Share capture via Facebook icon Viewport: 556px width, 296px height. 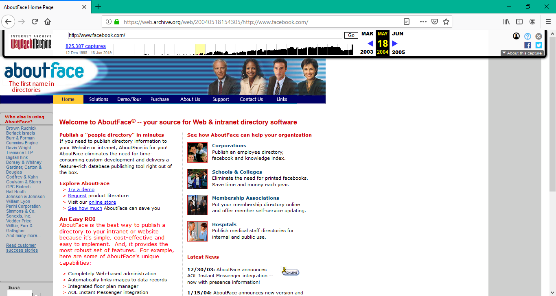click(x=528, y=45)
